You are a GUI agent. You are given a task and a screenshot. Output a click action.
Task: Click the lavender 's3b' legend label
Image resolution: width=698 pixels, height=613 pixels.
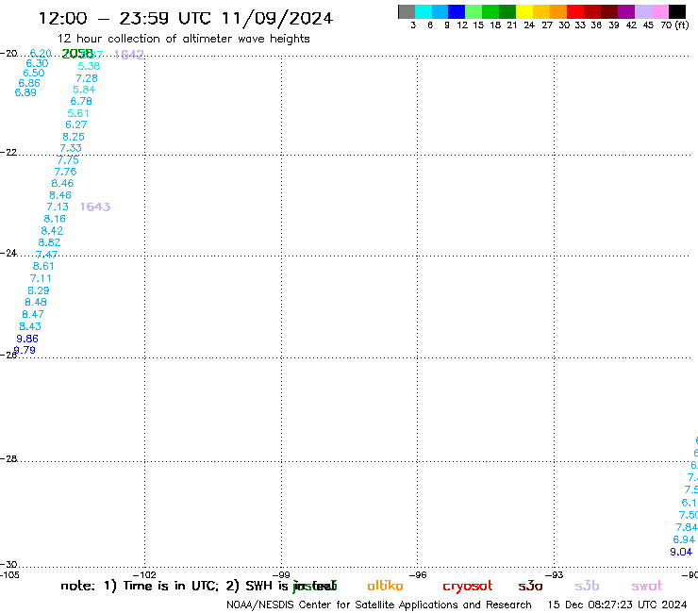tap(587, 587)
